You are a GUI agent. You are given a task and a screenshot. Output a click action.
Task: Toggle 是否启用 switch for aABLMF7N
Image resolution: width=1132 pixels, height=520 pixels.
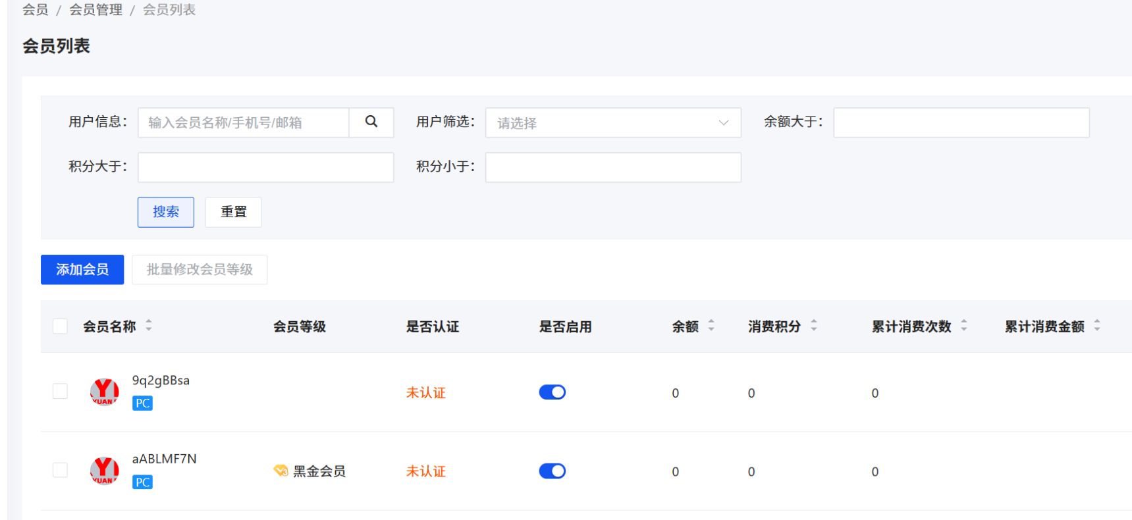coord(552,471)
